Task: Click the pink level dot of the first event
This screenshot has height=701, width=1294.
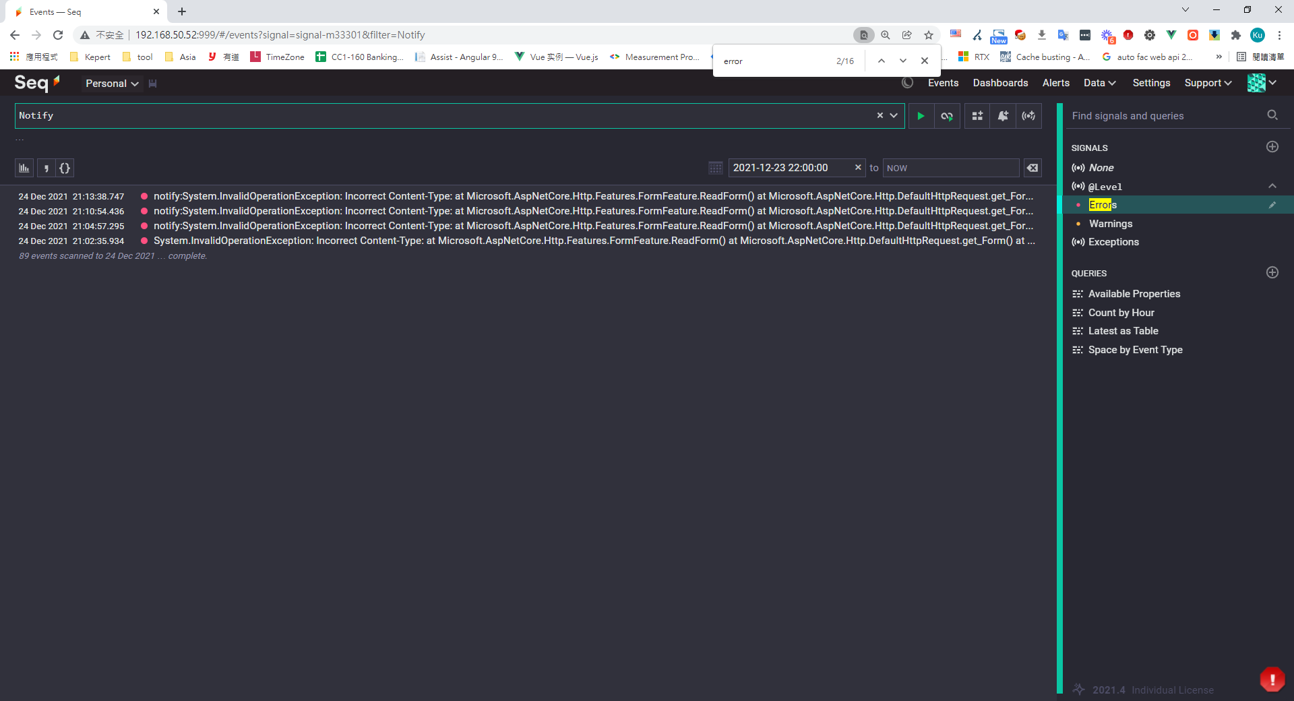Action: coord(144,196)
